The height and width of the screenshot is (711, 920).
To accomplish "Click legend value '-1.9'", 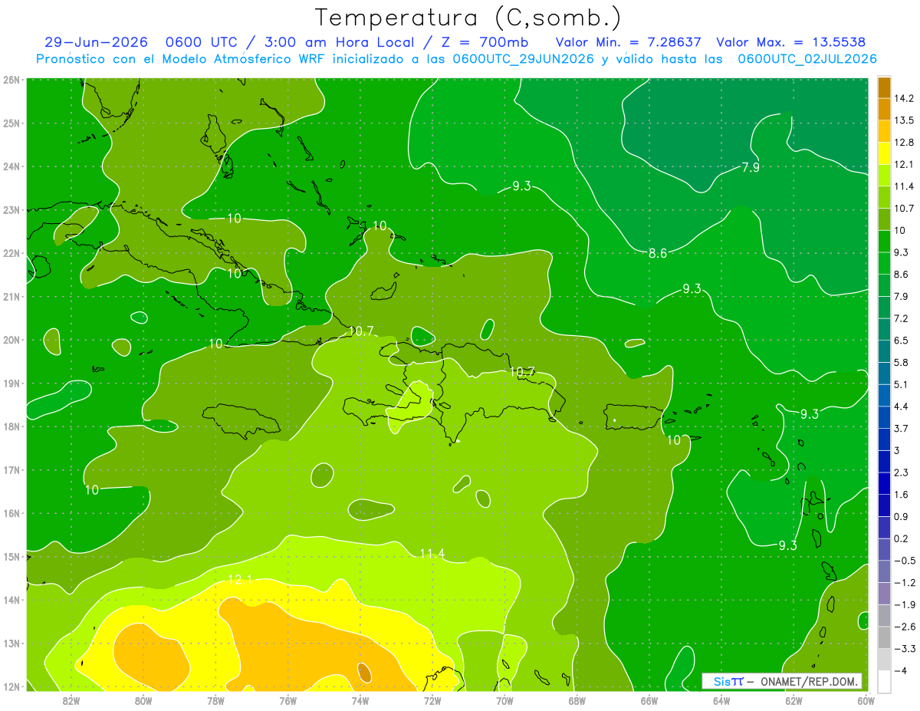I will 904,605.
